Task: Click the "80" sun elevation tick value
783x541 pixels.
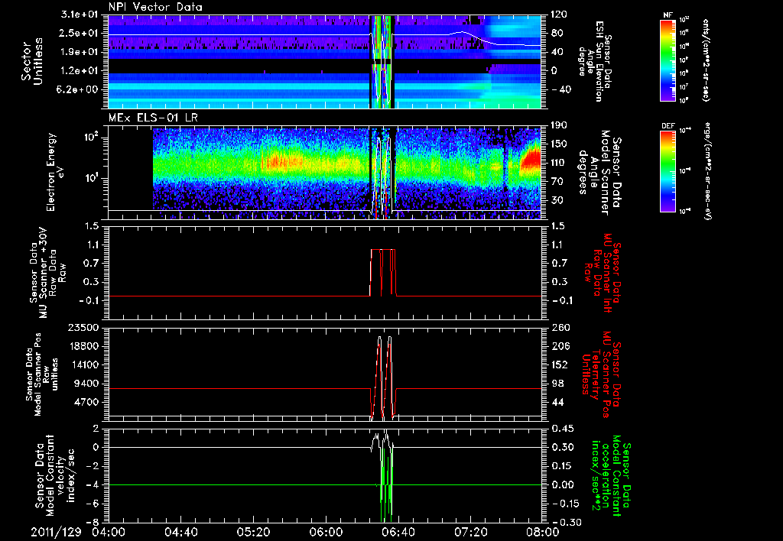Action: (x=557, y=34)
